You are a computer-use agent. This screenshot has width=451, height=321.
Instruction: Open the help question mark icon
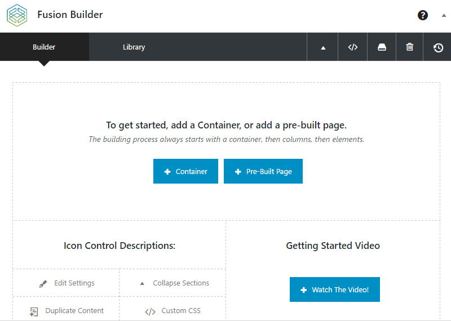pos(422,15)
